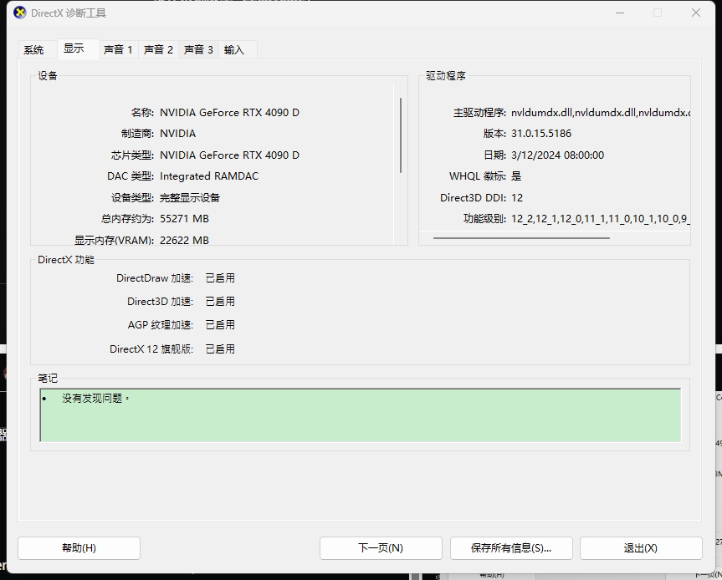This screenshot has width=722, height=580.
Task: Open the 声音 1 tab
Action: tap(118, 49)
